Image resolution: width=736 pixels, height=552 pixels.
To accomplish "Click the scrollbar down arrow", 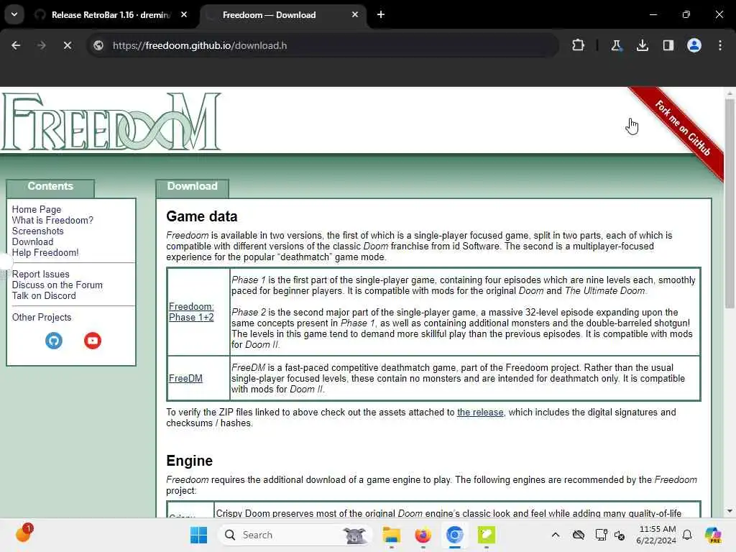I will pyautogui.click(x=730, y=511).
